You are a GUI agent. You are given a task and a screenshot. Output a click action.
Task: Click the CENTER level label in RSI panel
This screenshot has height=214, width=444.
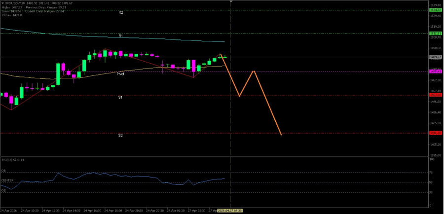click(x=7, y=180)
